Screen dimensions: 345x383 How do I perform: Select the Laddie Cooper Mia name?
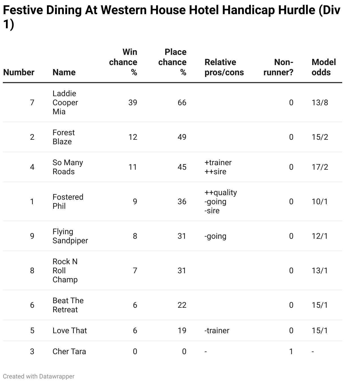pyautogui.click(x=65, y=102)
